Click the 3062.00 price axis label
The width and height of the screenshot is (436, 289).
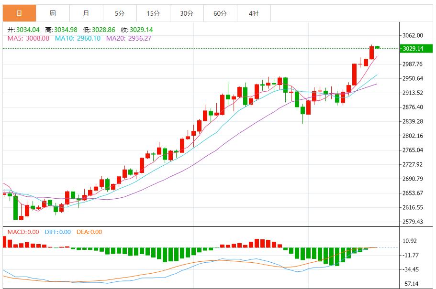pyautogui.click(x=413, y=35)
